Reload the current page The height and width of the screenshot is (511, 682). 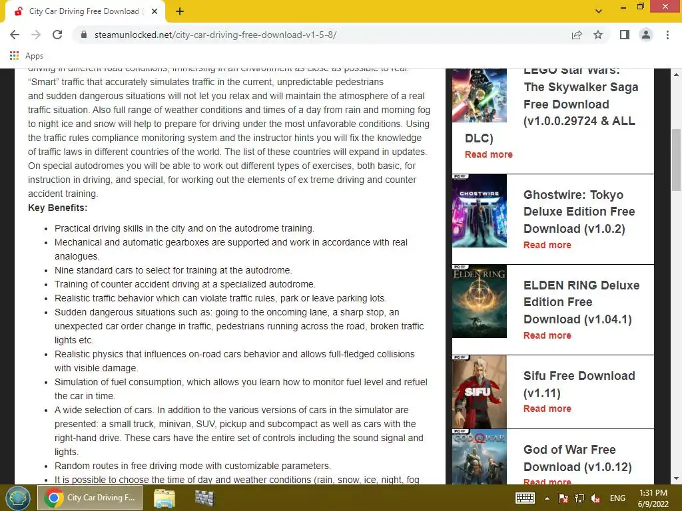[57, 35]
